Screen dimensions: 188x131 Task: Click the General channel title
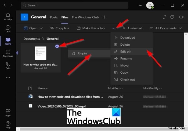pos(39,17)
